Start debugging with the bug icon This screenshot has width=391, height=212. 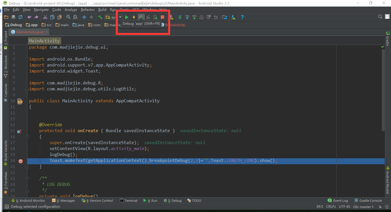[x=141, y=17]
